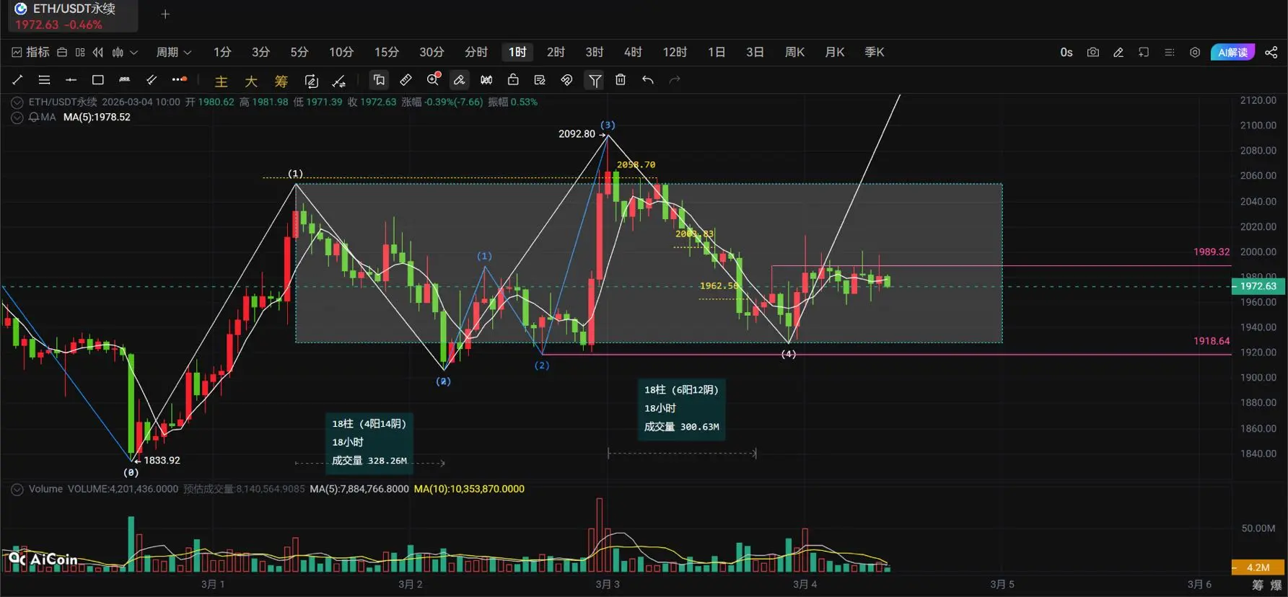1288x597 pixels.
Task: Take a chart screenshot with camera icon
Action: [1093, 52]
